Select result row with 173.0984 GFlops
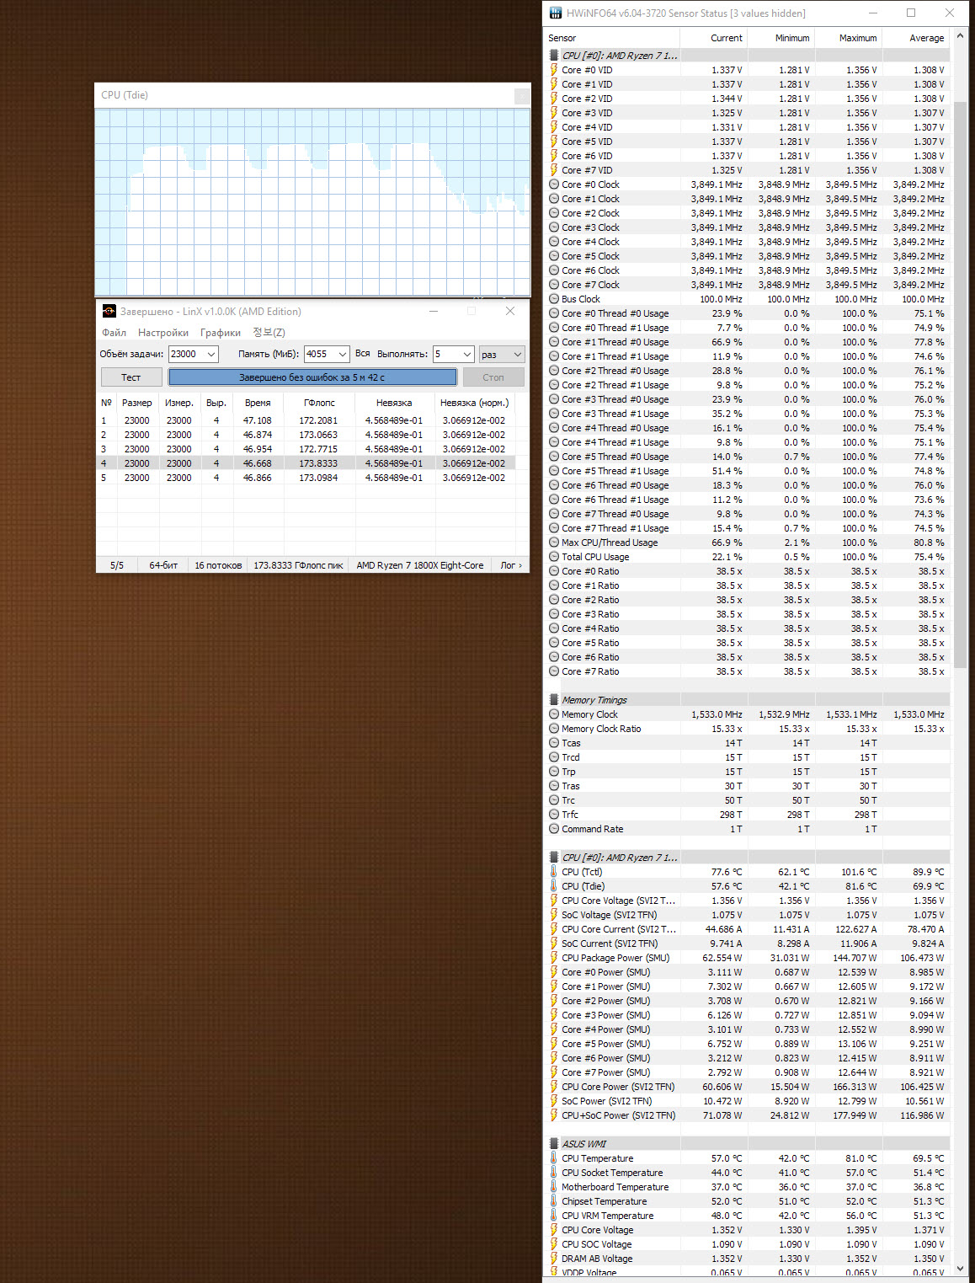 tap(307, 478)
